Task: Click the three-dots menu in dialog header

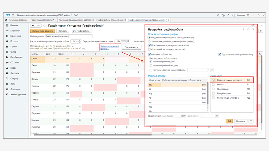Action: pos(243,30)
